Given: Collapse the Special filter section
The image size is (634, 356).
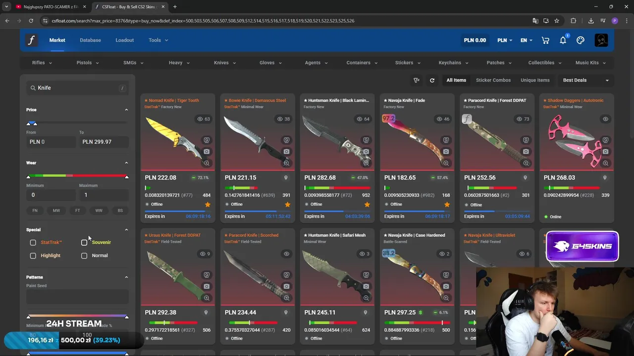Looking at the screenshot, I should (126, 230).
